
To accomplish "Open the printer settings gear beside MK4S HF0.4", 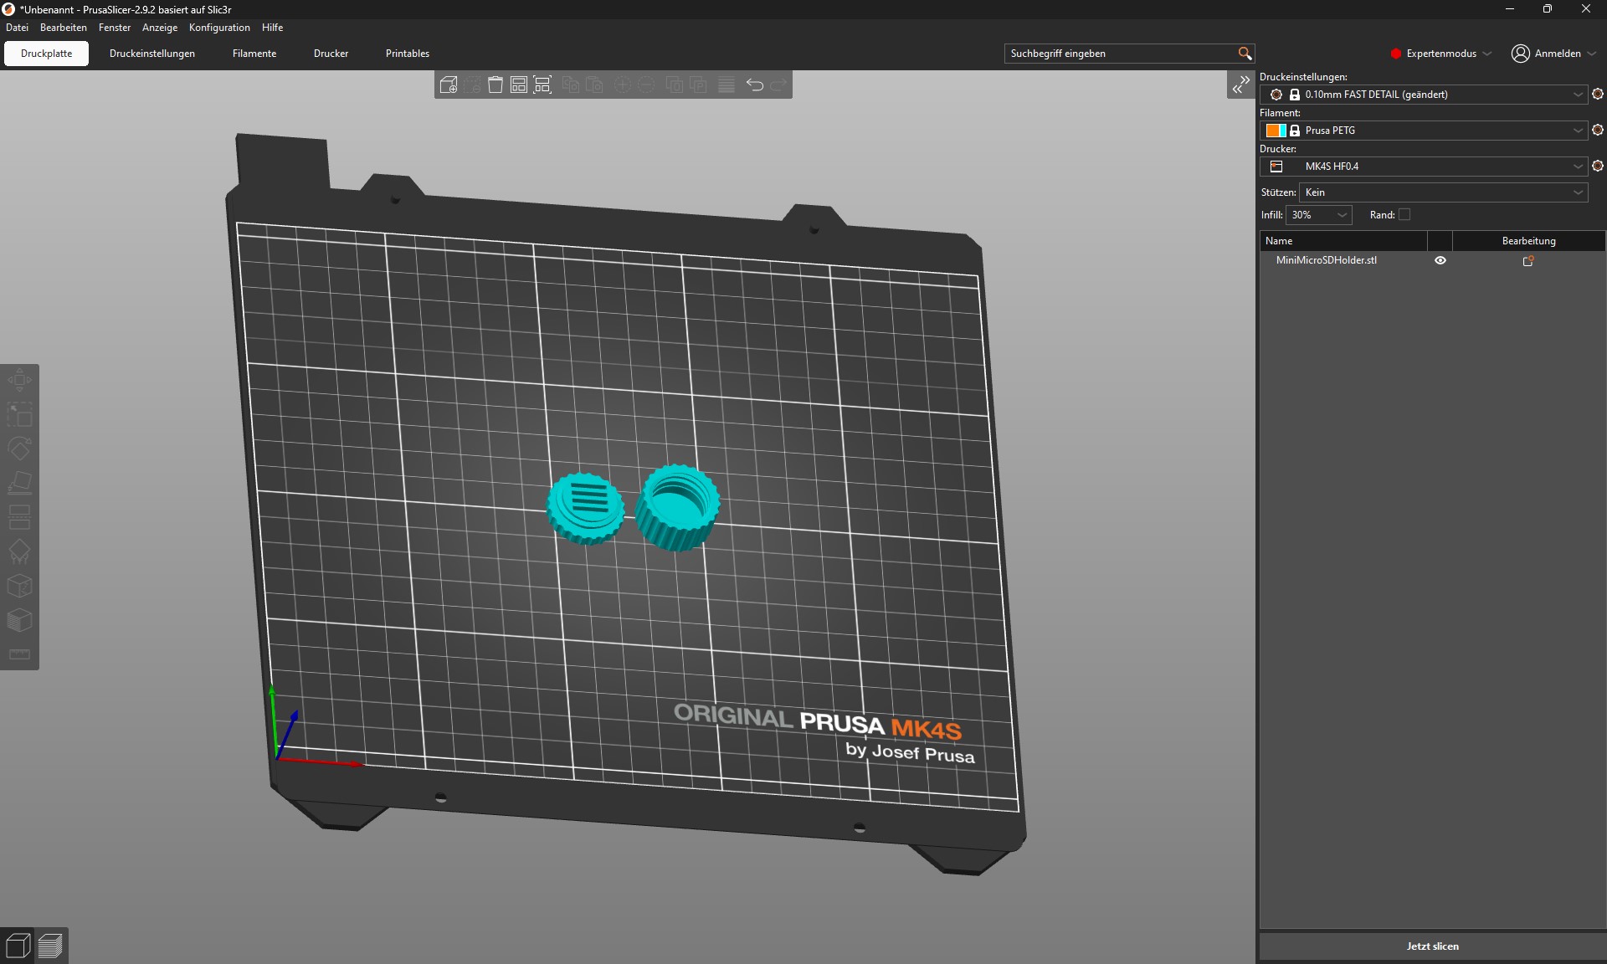I will pyautogui.click(x=1597, y=167).
